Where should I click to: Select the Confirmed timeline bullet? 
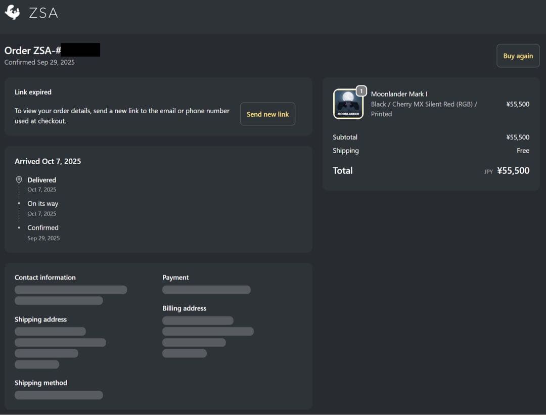point(19,228)
